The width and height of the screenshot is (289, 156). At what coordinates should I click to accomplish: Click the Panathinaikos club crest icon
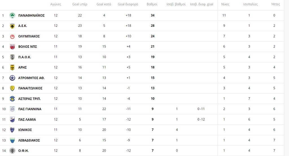[12, 15]
